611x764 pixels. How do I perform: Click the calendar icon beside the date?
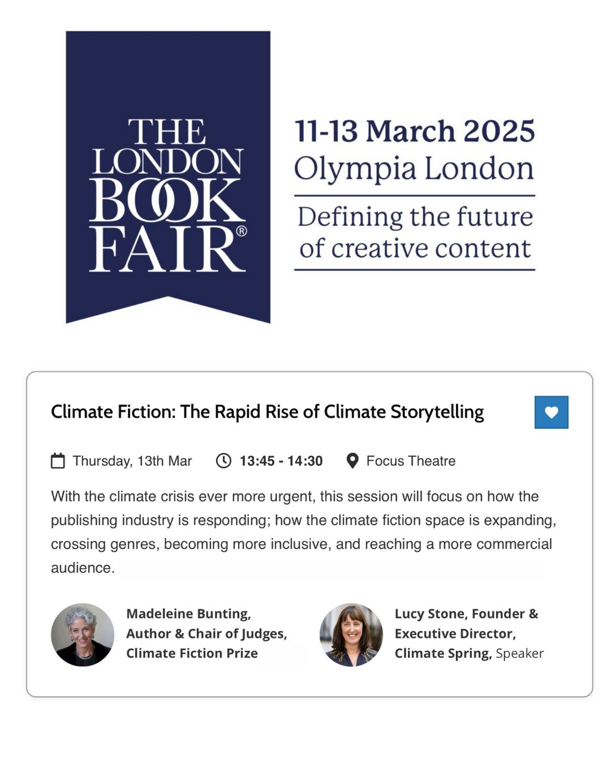tap(58, 461)
